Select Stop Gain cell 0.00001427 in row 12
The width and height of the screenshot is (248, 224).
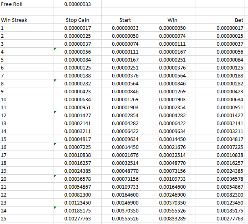click(x=77, y=115)
